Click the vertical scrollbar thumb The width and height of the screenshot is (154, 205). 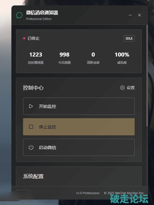147,76
